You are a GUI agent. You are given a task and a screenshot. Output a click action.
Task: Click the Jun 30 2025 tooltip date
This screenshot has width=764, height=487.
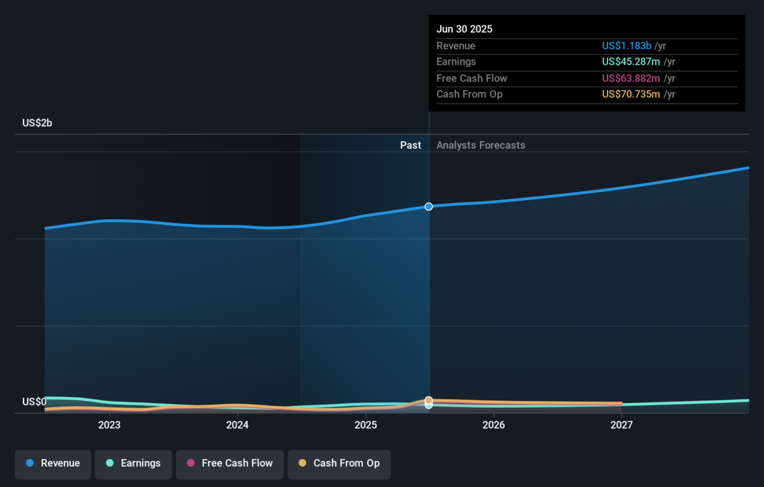click(464, 29)
